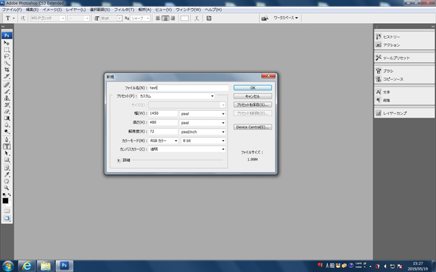Toggle left text alignment in options bar

[158, 18]
